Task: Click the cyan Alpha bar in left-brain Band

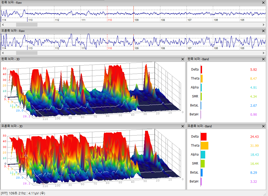Action: [x=201, y=87]
